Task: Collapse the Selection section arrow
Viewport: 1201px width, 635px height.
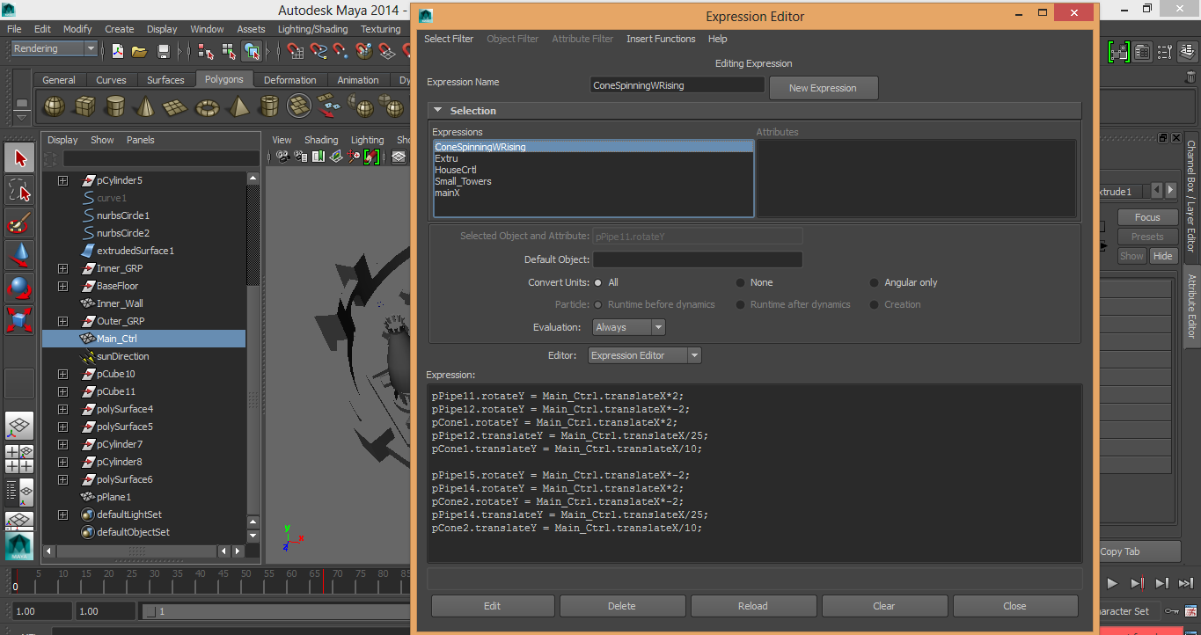Action: tap(436, 111)
